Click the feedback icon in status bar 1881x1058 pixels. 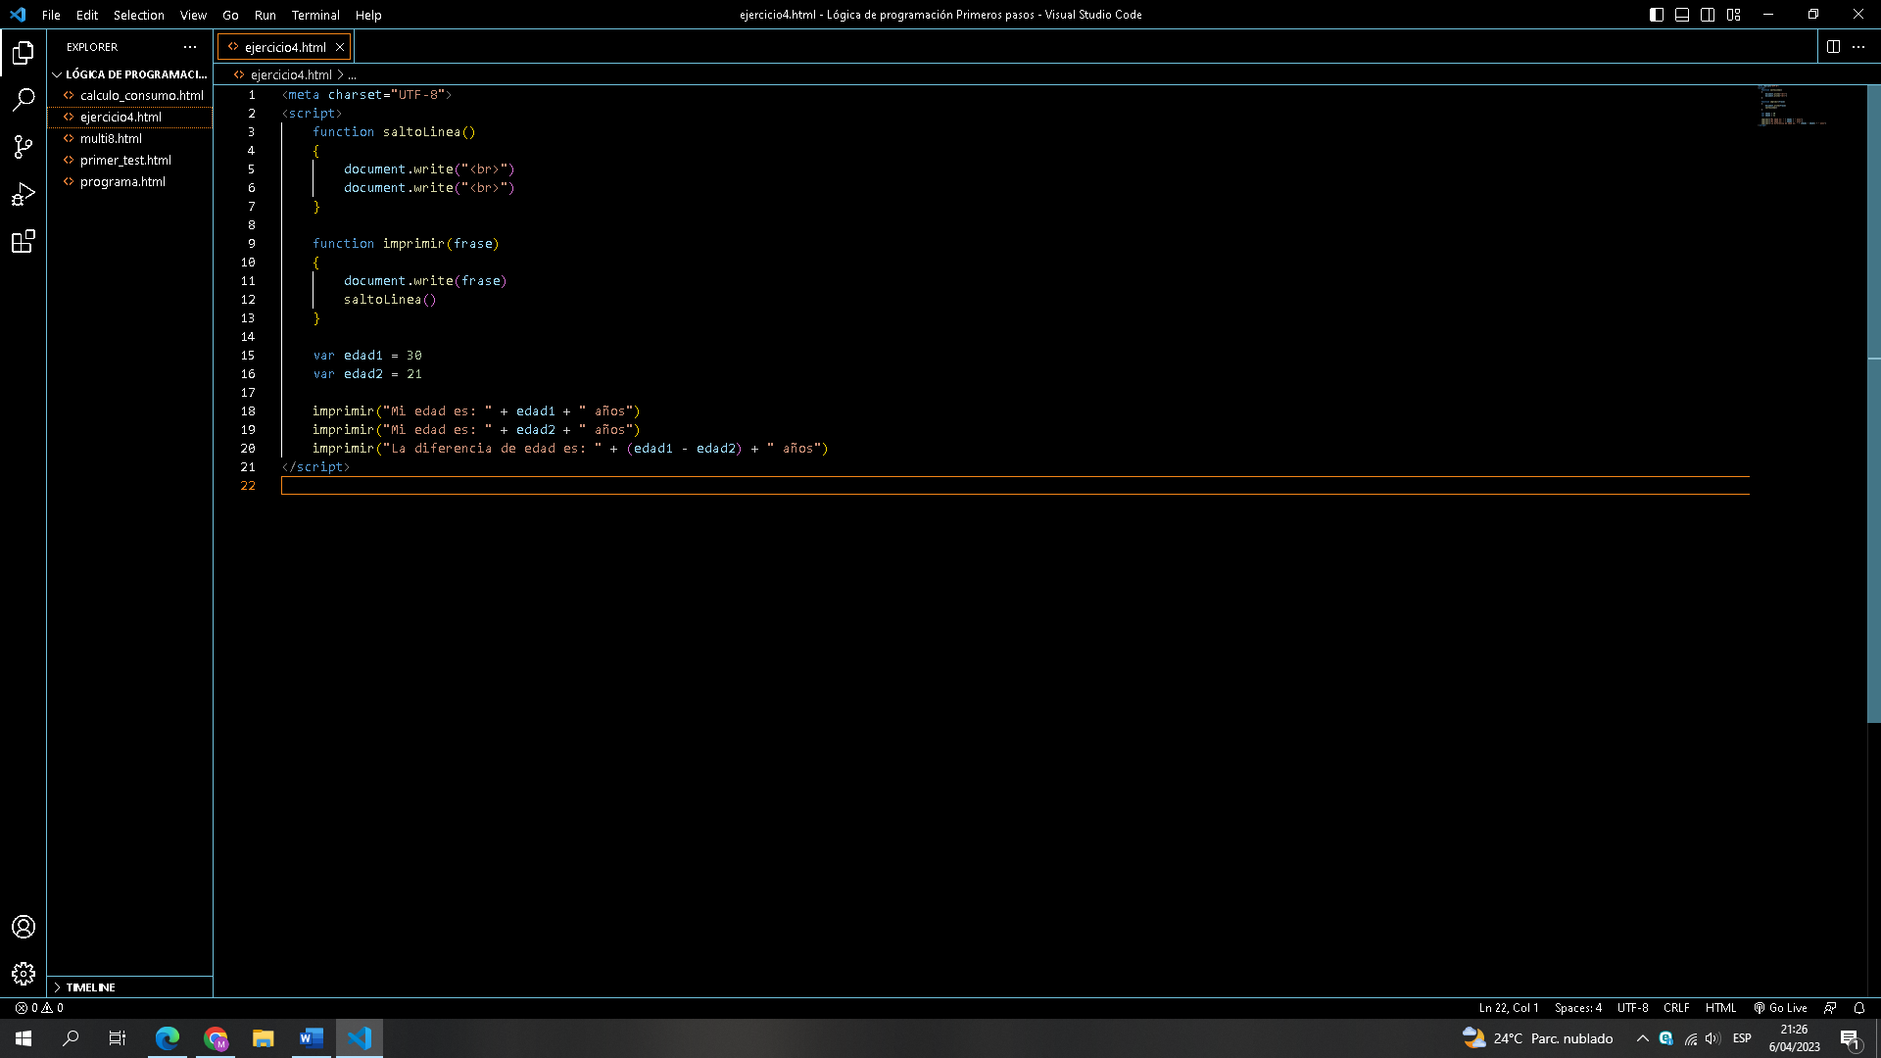click(1830, 1007)
